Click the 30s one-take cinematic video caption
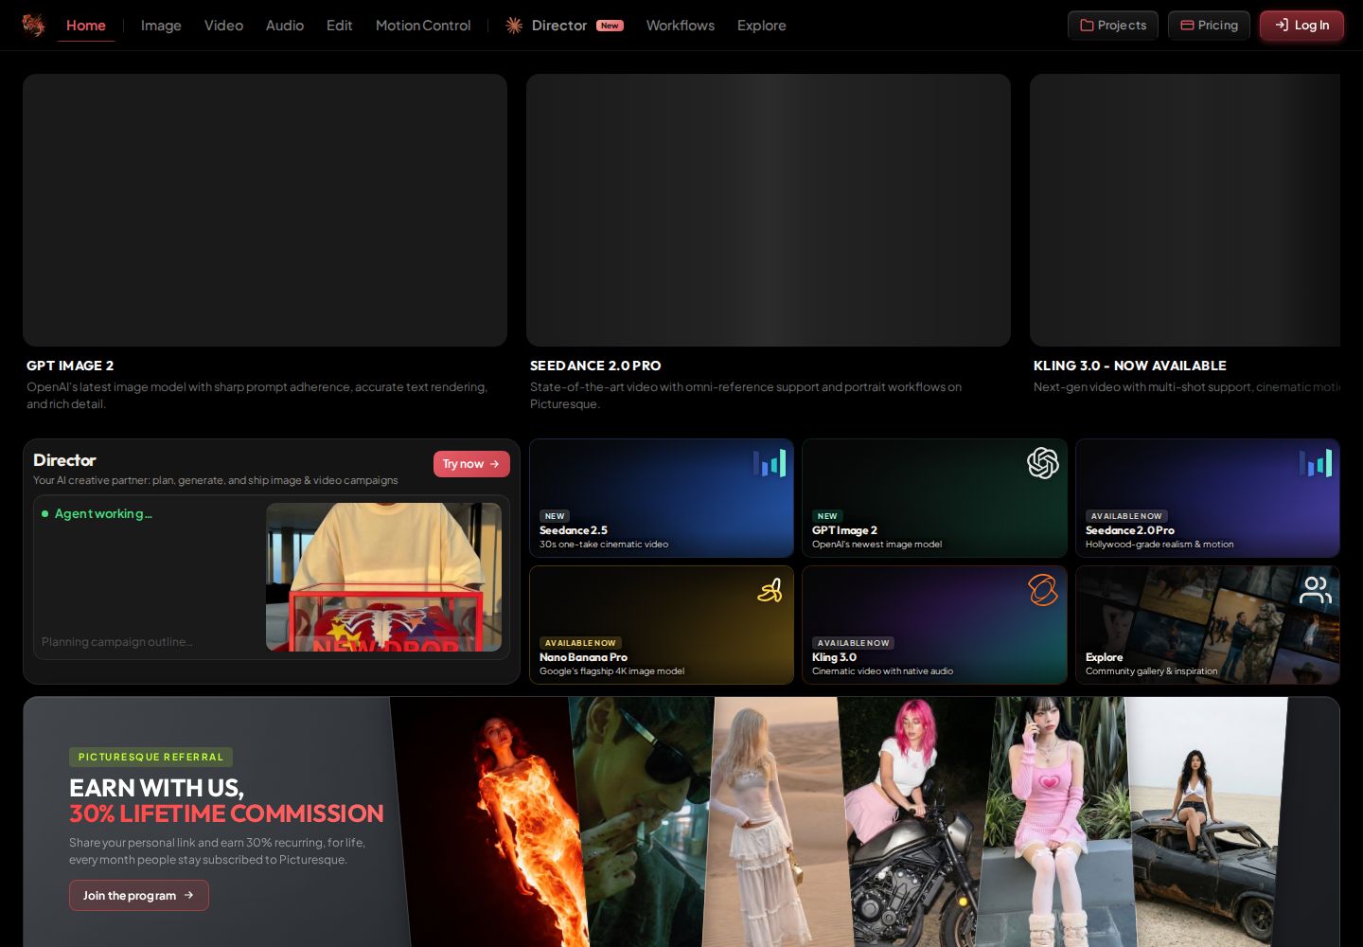The width and height of the screenshot is (1363, 947). point(604,545)
